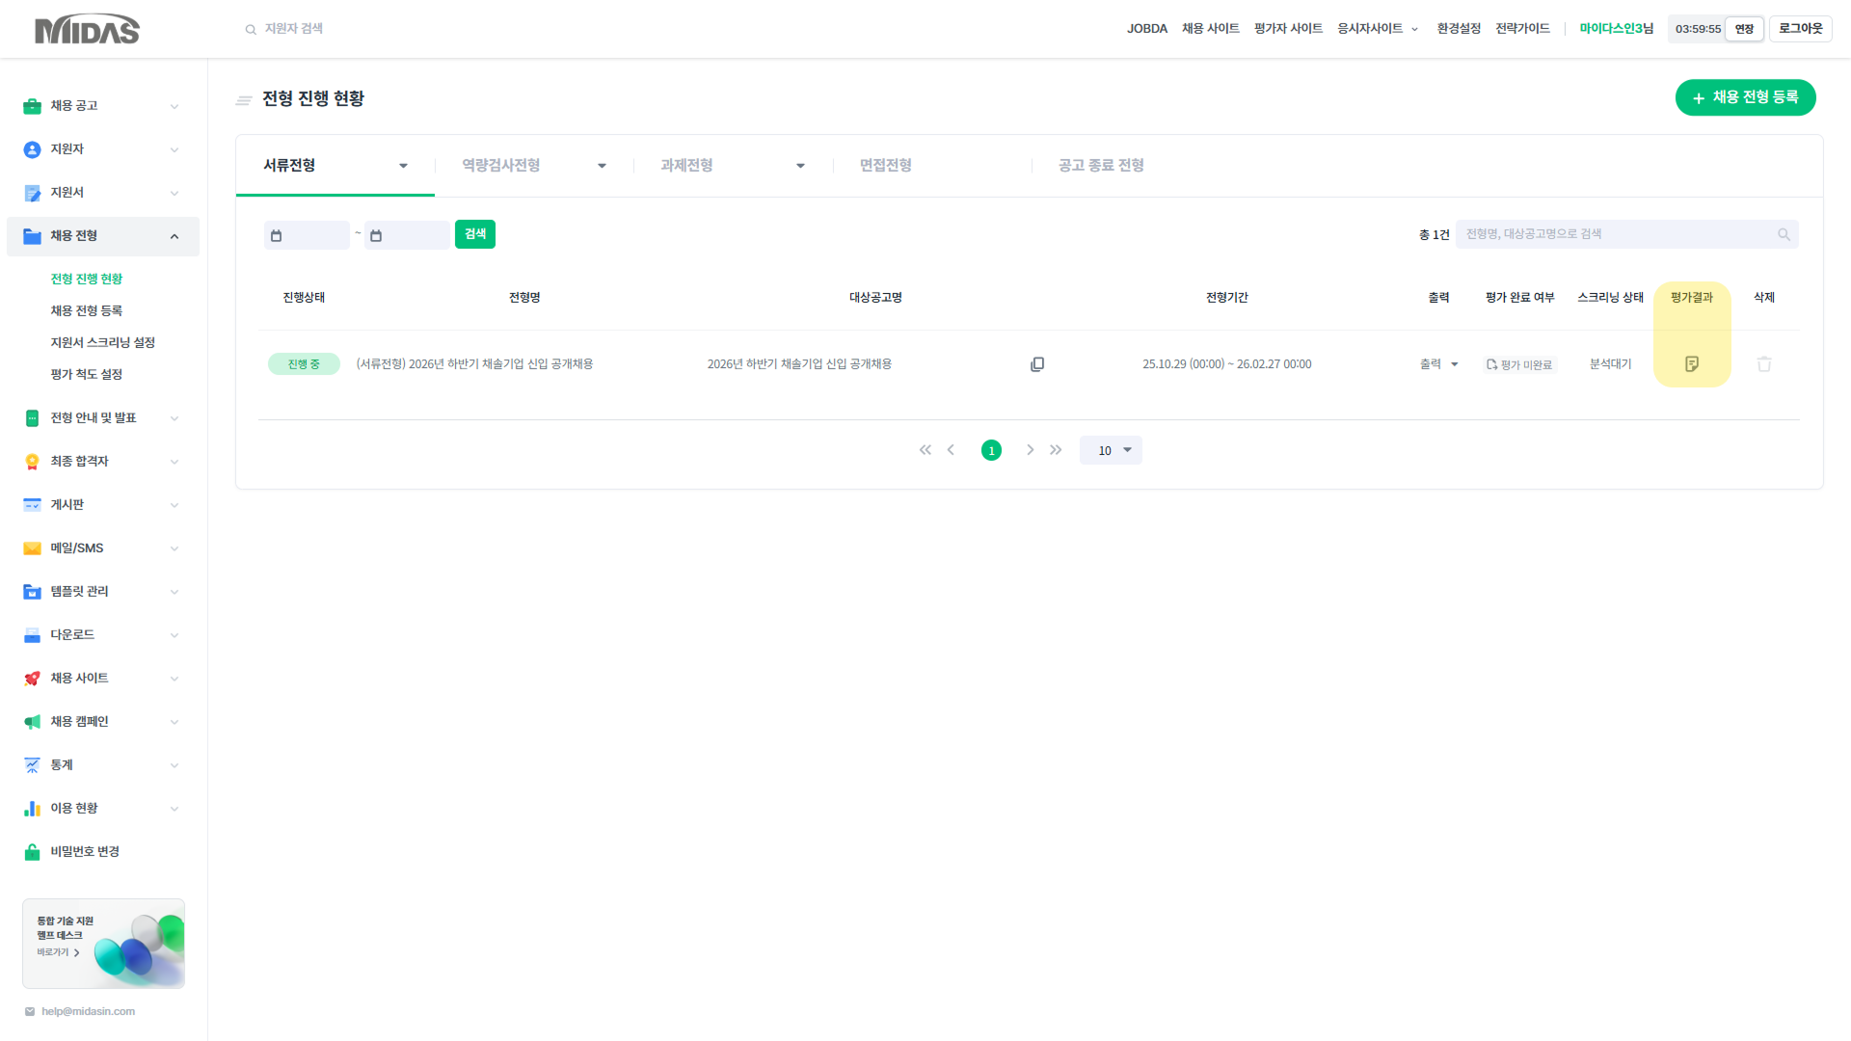Click the 검색 button
This screenshot has height=1041, width=1851.
point(475,234)
